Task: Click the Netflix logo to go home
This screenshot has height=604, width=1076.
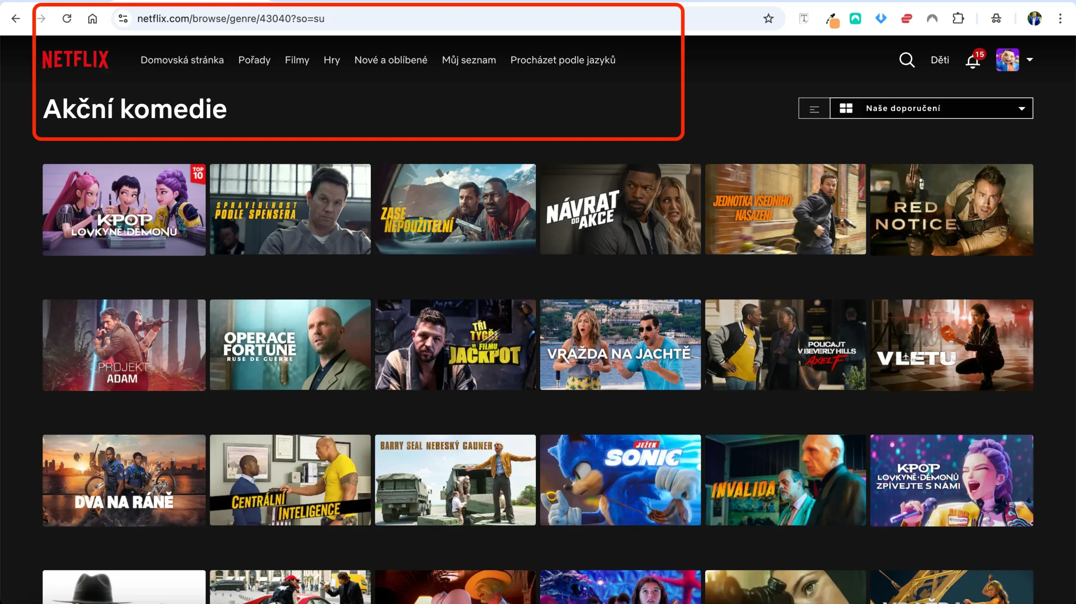Action: pyautogui.click(x=76, y=59)
